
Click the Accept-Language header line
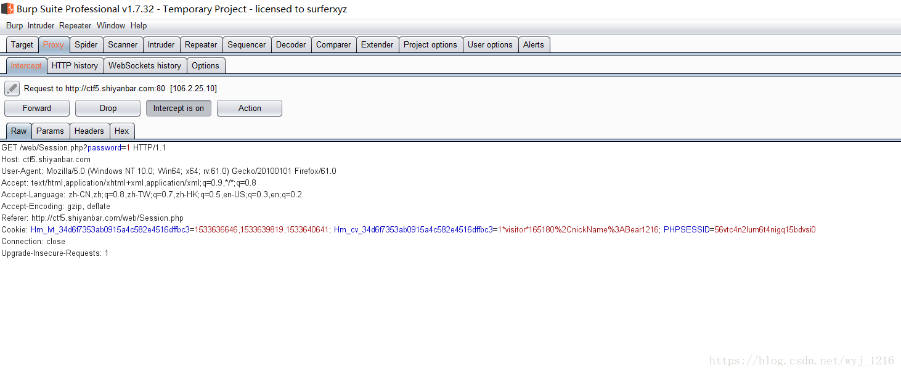point(152,195)
